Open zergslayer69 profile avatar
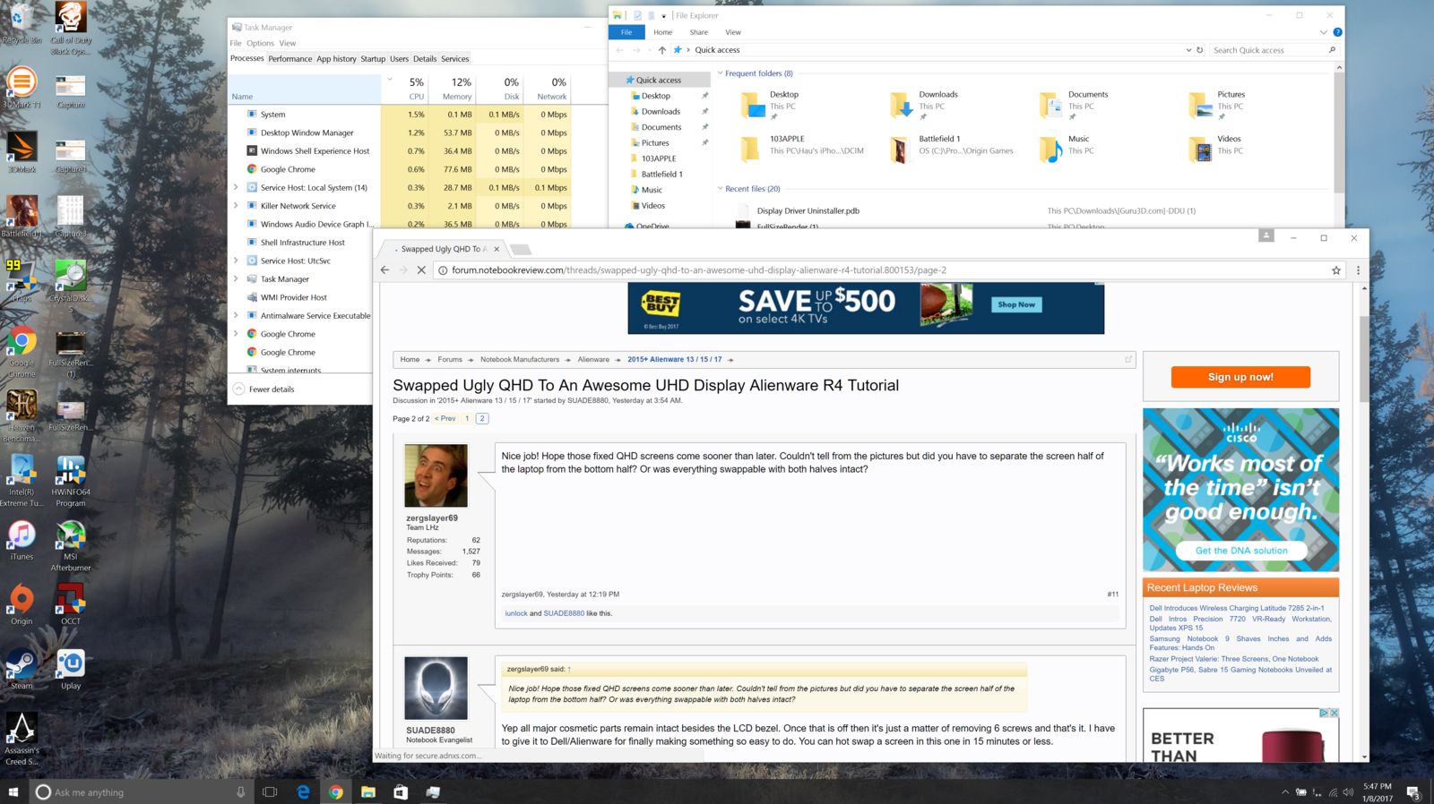 [436, 476]
